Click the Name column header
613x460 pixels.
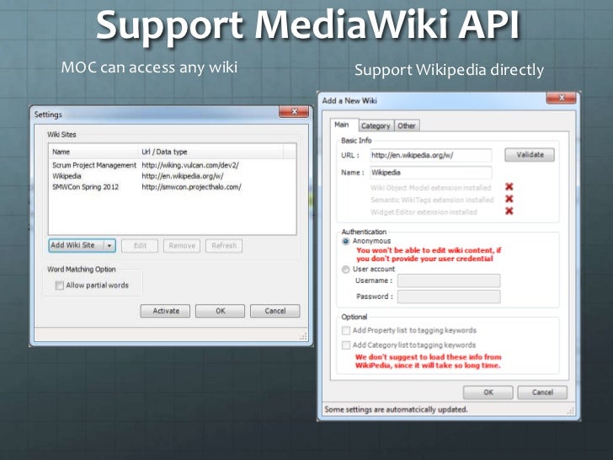(93, 152)
